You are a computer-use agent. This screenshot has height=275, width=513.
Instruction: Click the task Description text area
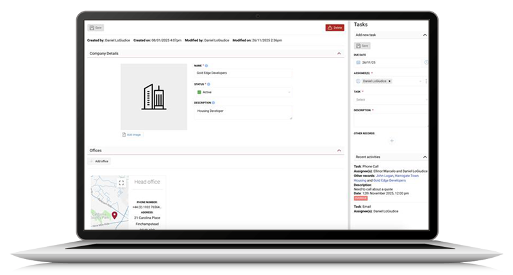click(x=391, y=120)
